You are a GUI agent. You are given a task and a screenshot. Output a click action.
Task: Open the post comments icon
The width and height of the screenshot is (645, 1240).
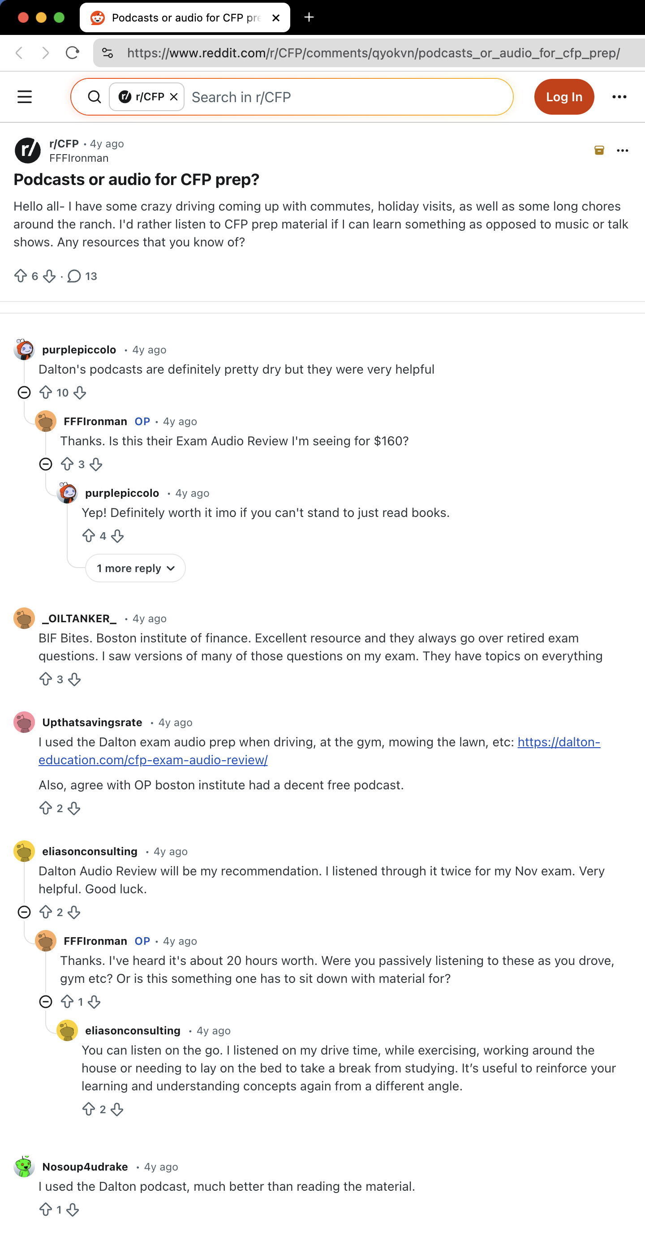(74, 276)
